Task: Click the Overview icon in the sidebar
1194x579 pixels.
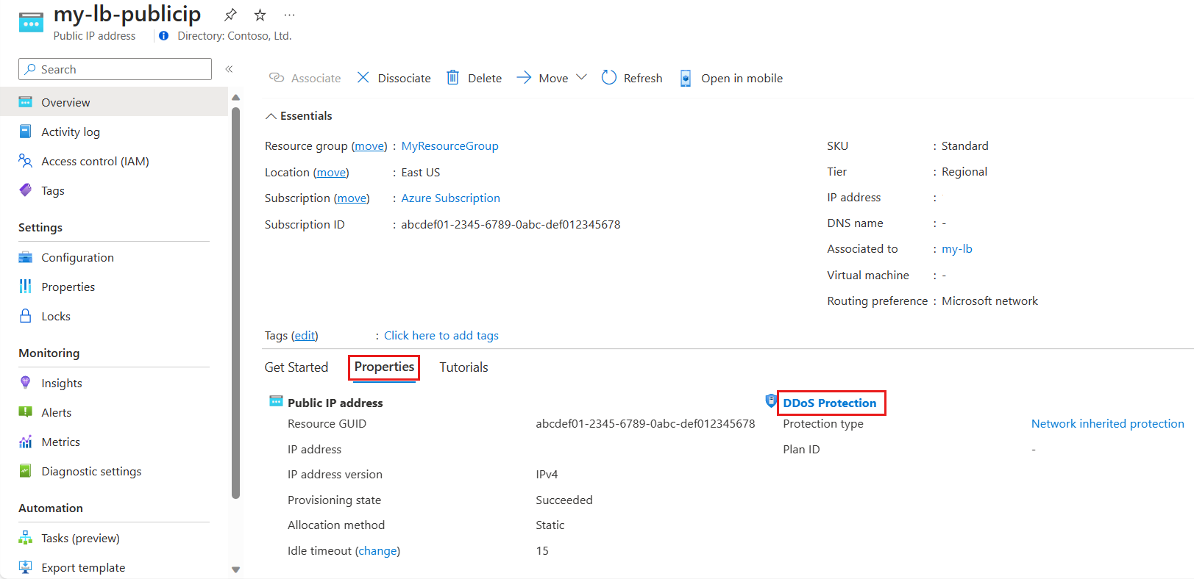Action: [26, 102]
